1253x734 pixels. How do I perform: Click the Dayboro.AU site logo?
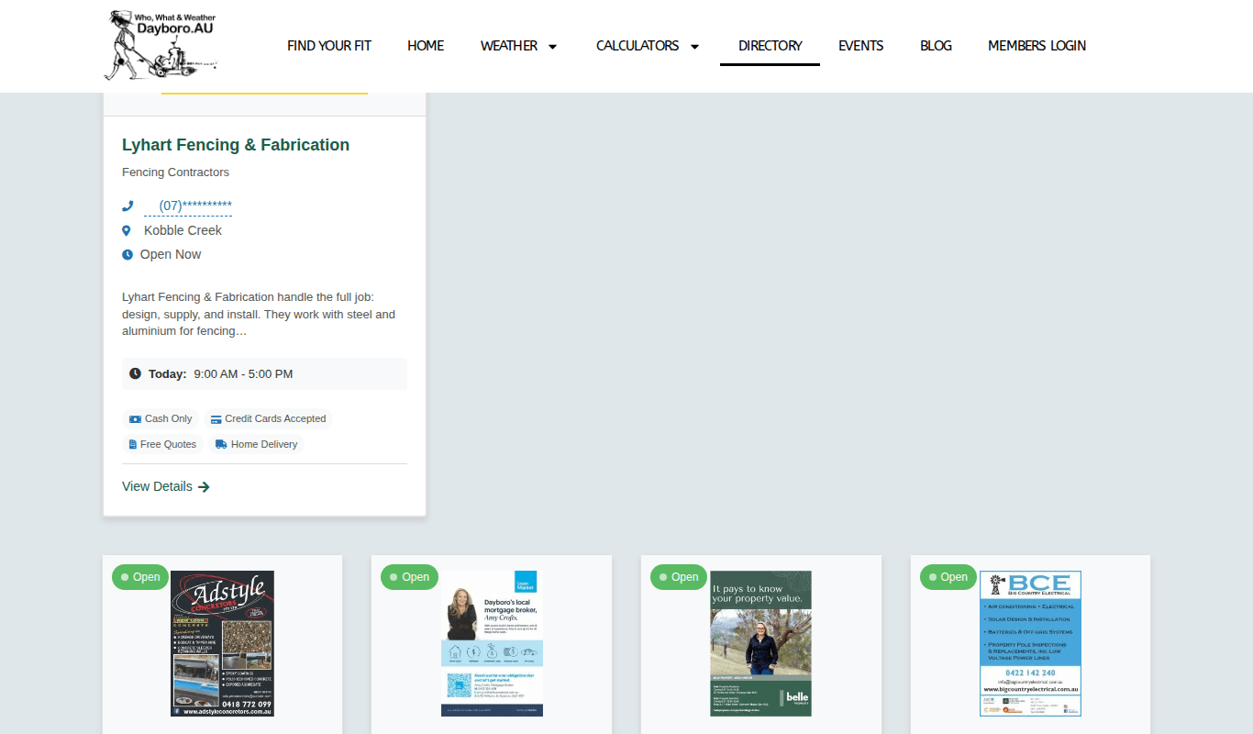pos(161,45)
